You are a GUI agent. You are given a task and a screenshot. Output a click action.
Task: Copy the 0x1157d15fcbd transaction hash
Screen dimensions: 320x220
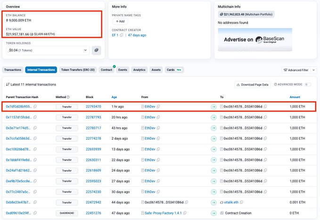click(x=35, y=117)
